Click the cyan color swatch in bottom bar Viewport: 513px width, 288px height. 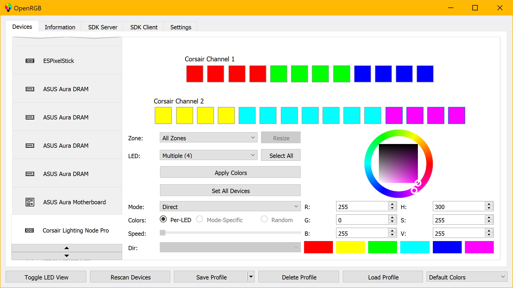415,247
